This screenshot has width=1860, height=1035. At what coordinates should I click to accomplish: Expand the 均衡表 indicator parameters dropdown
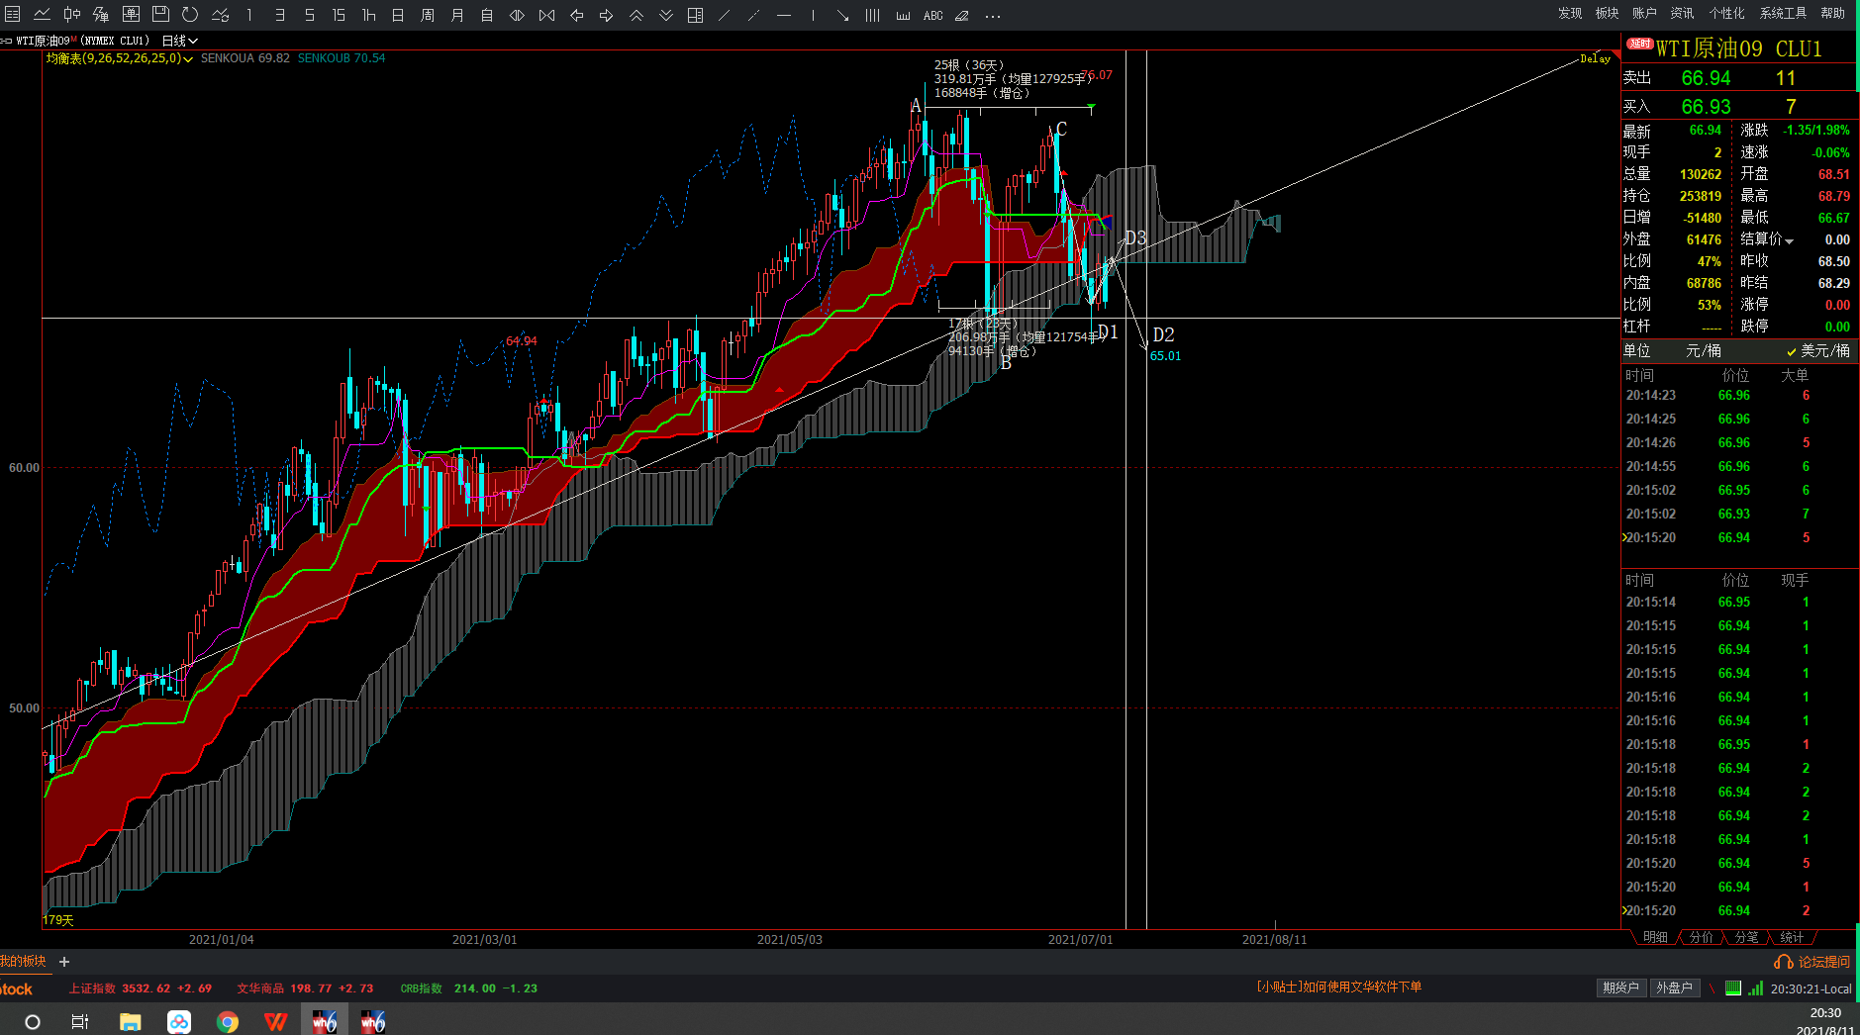click(188, 59)
